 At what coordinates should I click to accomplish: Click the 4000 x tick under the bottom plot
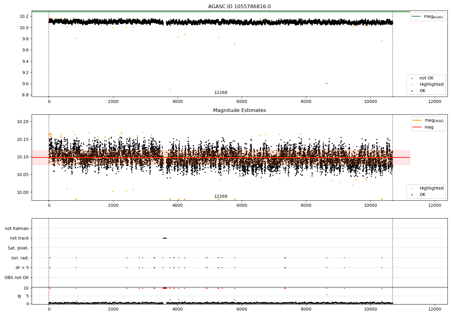coord(177,309)
